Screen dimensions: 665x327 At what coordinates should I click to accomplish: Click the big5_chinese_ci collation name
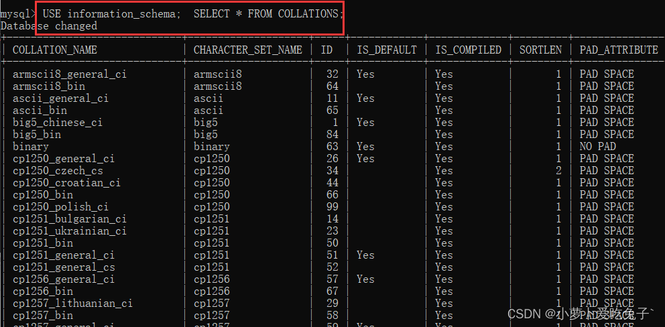tap(58, 123)
